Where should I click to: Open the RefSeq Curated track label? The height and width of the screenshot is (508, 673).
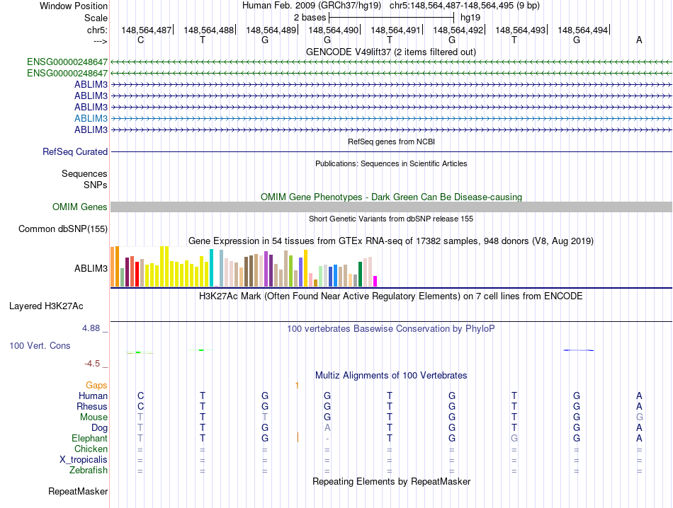coord(75,151)
